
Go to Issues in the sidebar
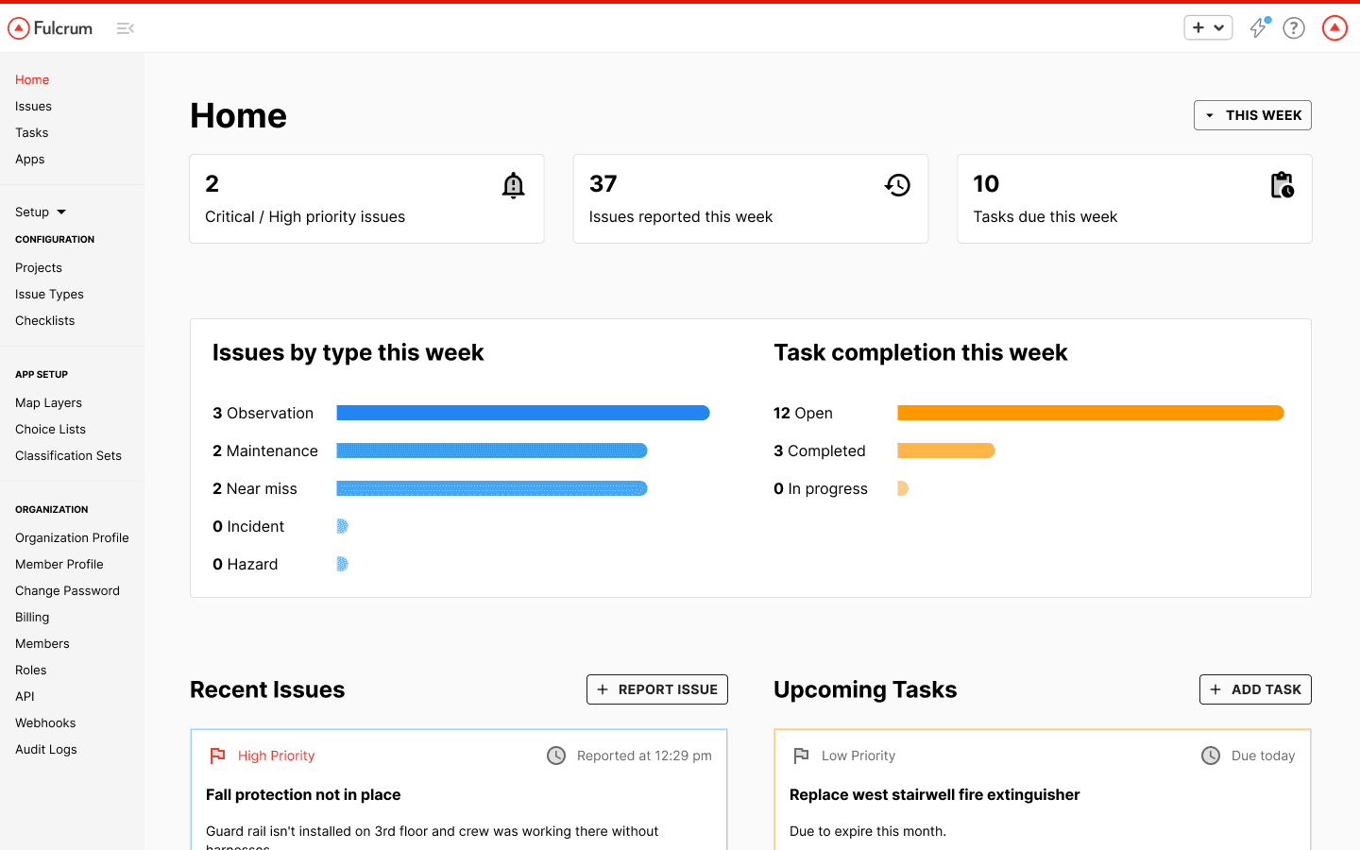(33, 107)
